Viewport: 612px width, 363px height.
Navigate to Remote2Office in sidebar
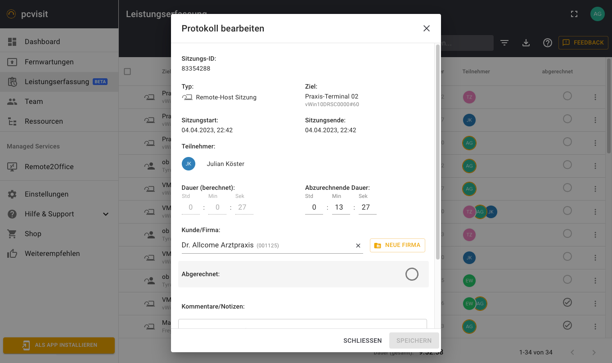[49, 167]
